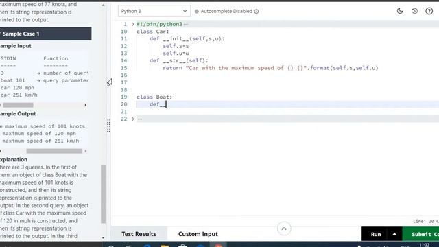Click the 'Line: 20' cursor position status

tap(423, 221)
